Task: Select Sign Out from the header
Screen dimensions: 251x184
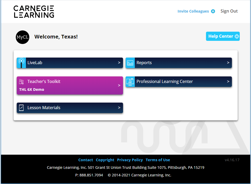Action: 229,11
